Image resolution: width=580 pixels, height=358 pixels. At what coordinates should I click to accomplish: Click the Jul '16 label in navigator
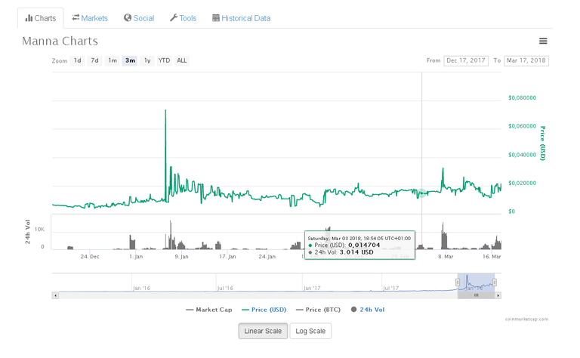225,288
